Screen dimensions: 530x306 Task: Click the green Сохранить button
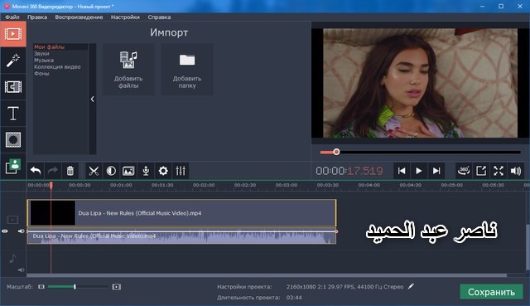[491, 292]
